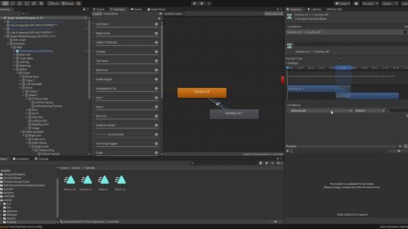Screen dimensions: 408x229
Task: Toggle the Pivot handle position button
Action: tap(54, 4)
